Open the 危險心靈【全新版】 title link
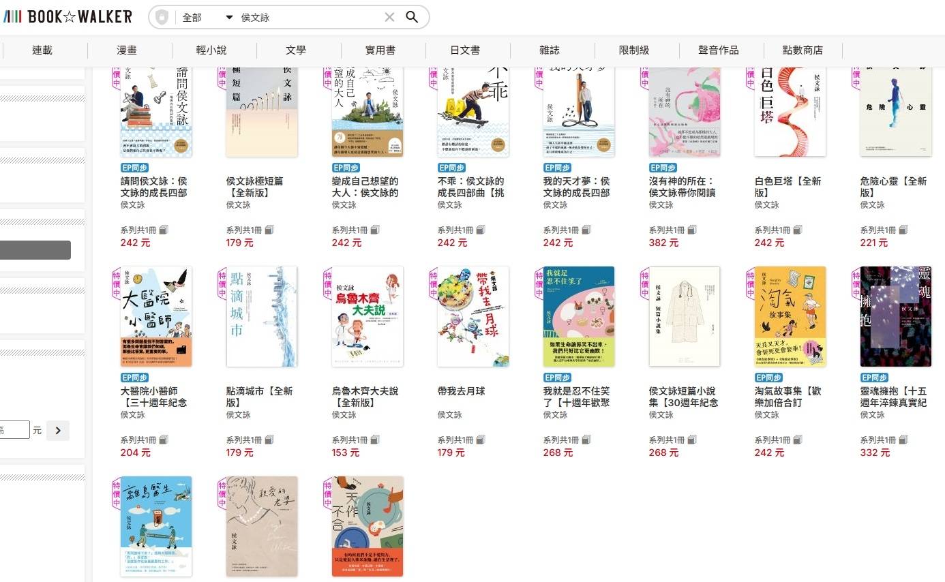The width and height of the screenshot is (945, 582). pos(894,187)
